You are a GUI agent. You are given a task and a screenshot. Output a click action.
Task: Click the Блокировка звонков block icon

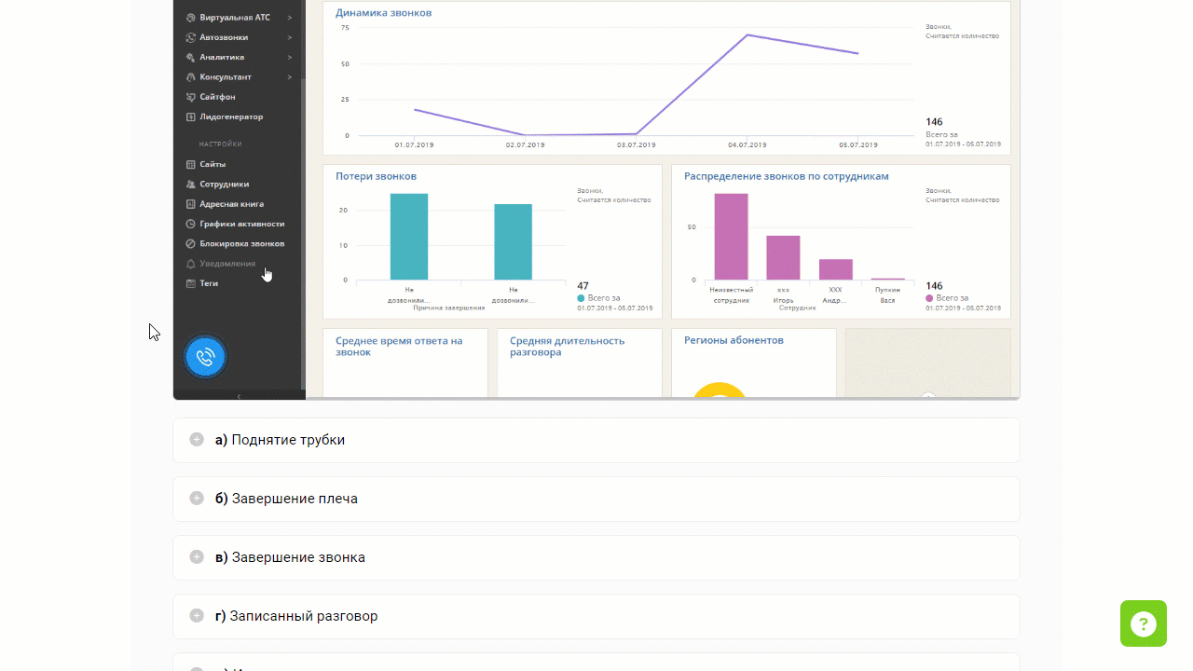[x=190, y=243]
